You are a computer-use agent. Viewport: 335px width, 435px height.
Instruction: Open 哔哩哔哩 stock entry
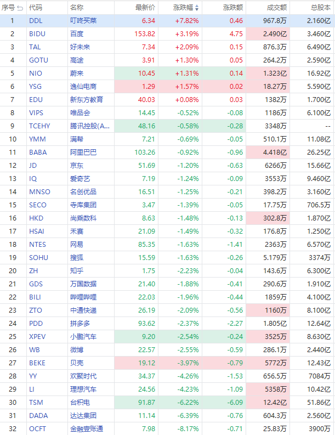pos(83,297)
